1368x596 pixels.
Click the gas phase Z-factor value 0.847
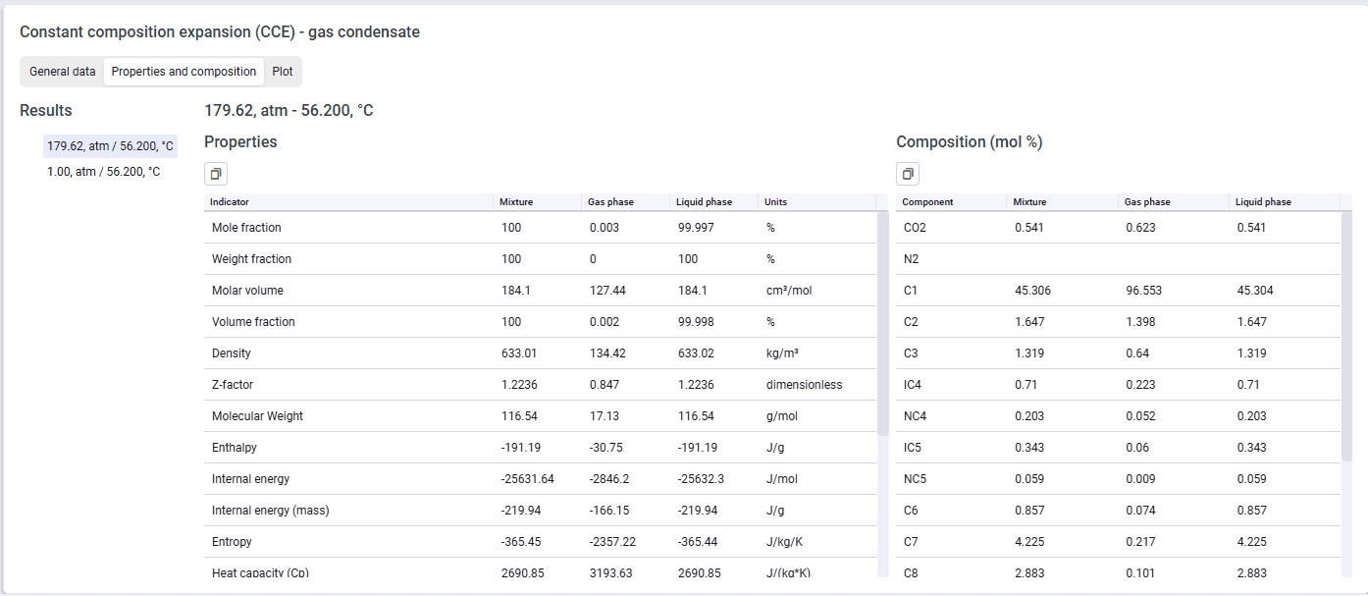[605, 385]
